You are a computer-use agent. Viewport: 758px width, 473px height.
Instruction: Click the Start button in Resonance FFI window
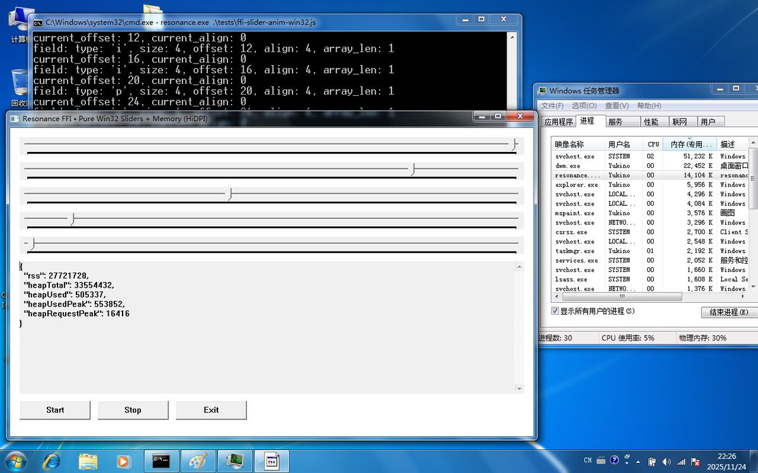click(54, 410)
